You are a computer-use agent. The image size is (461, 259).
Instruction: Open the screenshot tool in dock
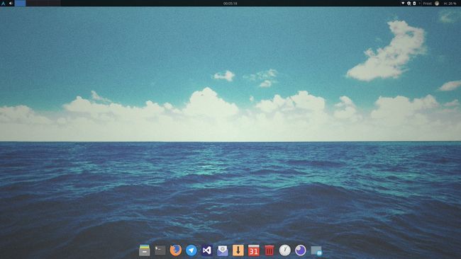pos(316,251)
